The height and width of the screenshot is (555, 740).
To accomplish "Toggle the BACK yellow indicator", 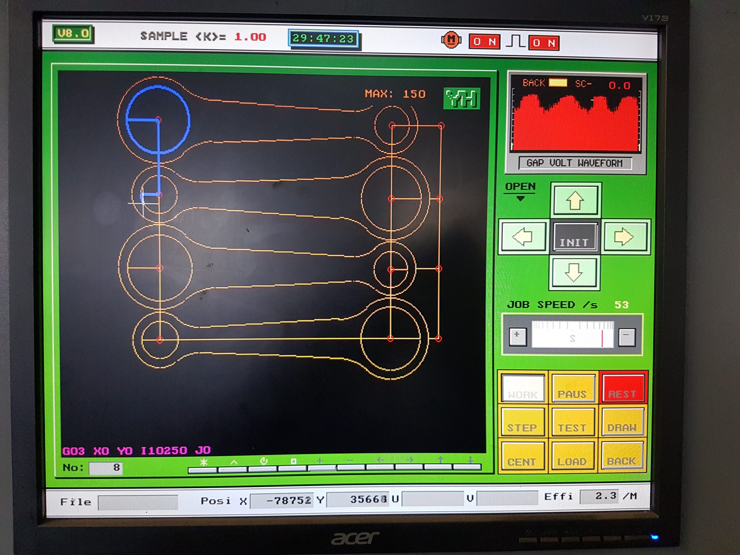I will click(558, 83).
